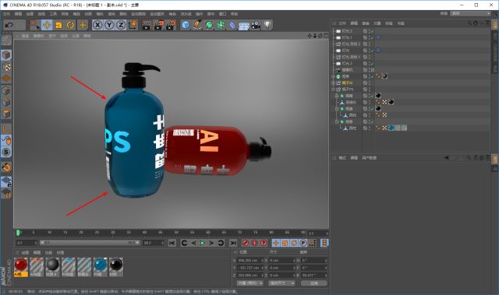
Task: Click the coordinate system icon
Action: [x=133, y=25]
